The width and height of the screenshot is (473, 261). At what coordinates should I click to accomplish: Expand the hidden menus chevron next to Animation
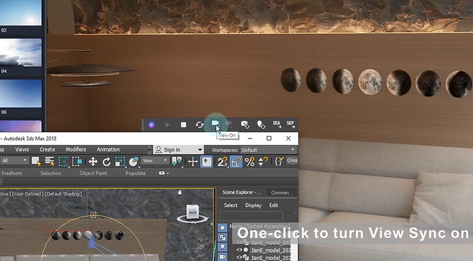click(x=149, y=149)
